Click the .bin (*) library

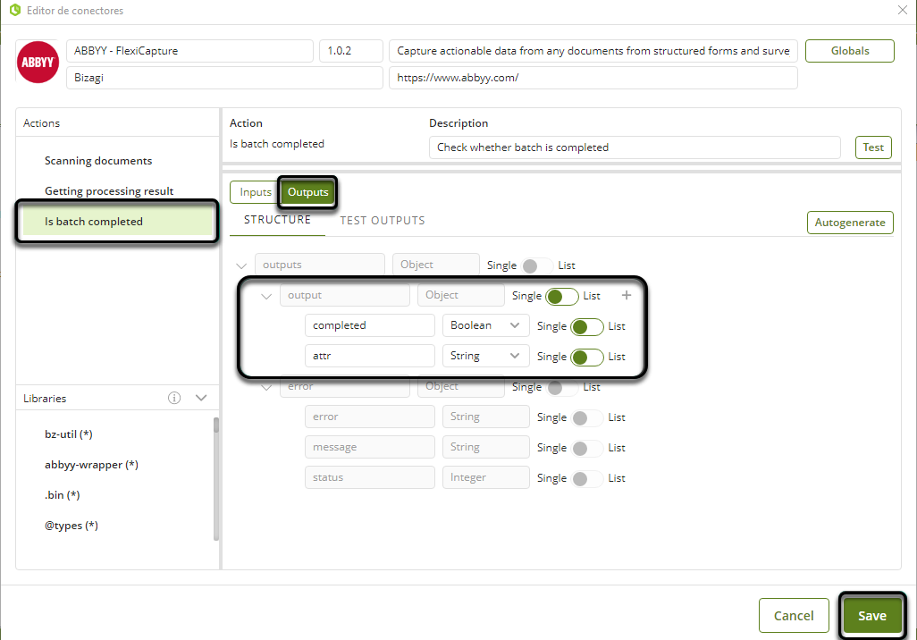point(62,495)
